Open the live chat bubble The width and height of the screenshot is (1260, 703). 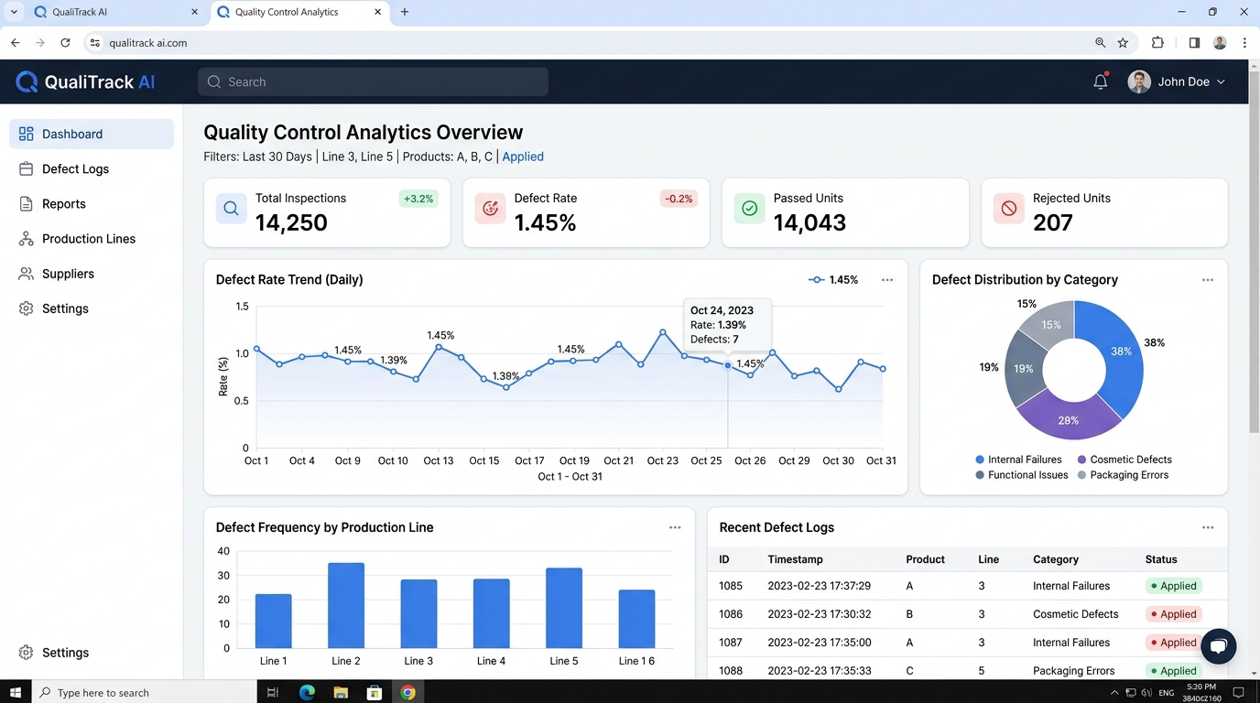pyautogui.click(x=1218, y=646)
